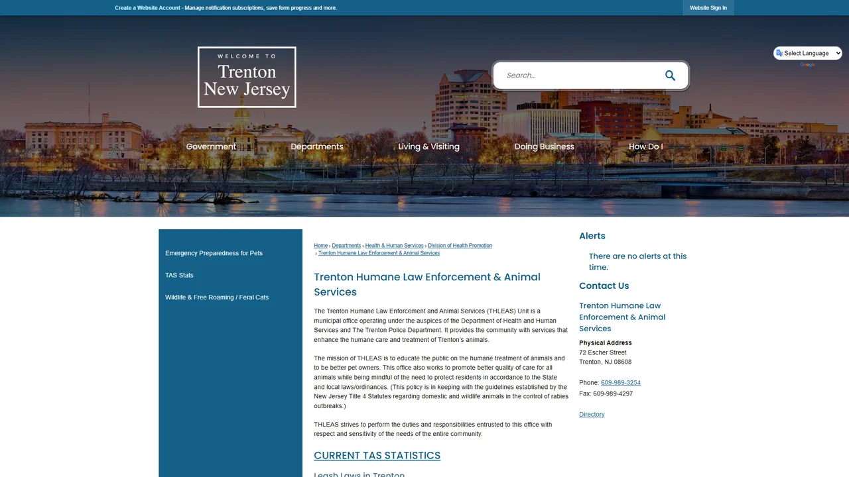Open the Select Language dropdown

click(808, 53)
